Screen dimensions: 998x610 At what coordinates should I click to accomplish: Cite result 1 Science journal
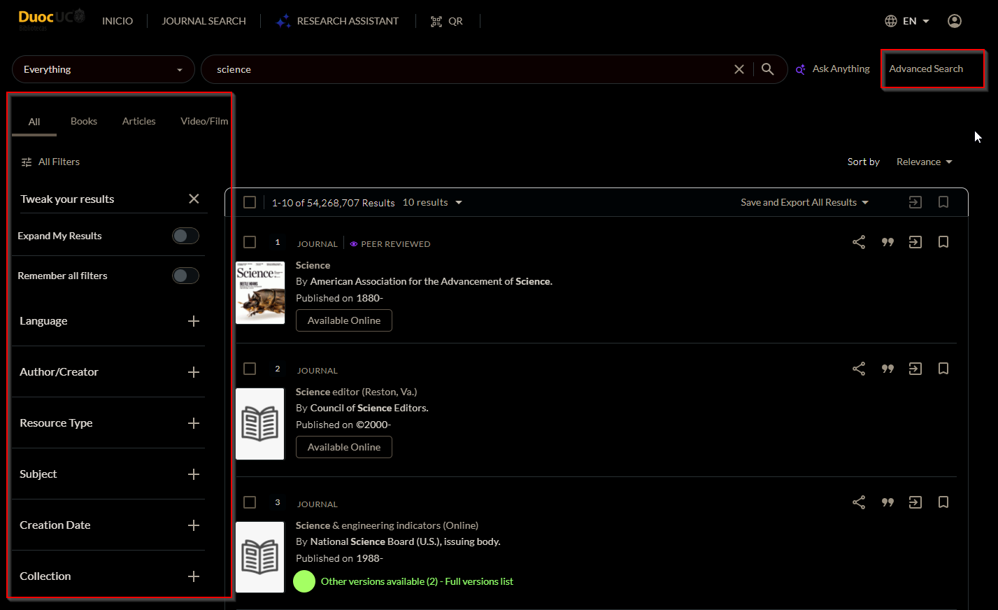[x=887, y=242]
